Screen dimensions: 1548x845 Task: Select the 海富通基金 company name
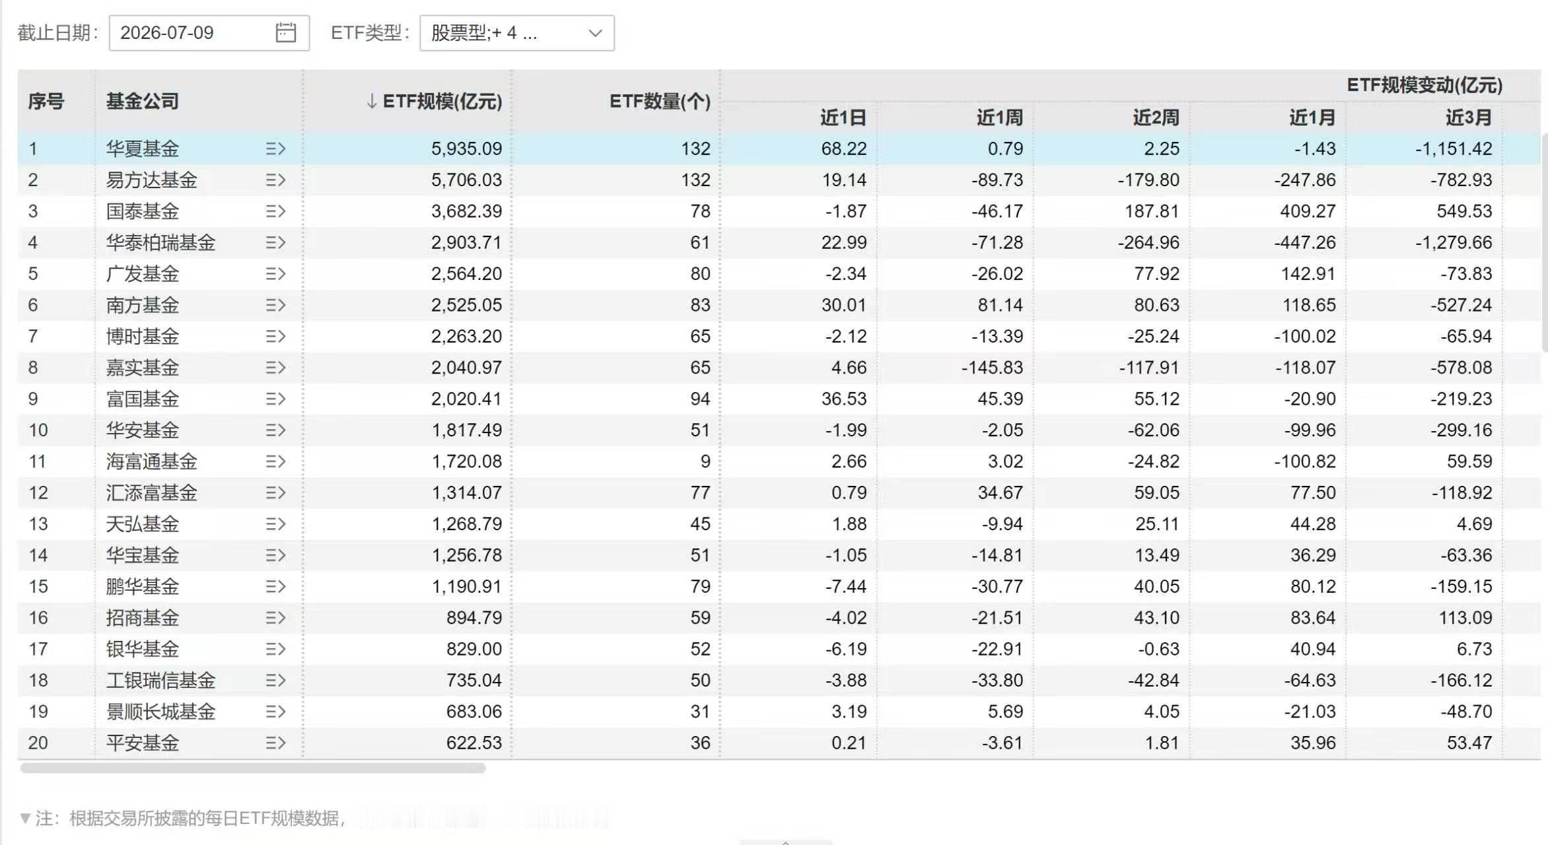pos(152,461)
